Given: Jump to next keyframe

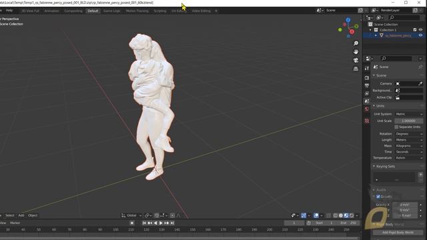Looking at the screenshot, I should (x=166, y=223).
